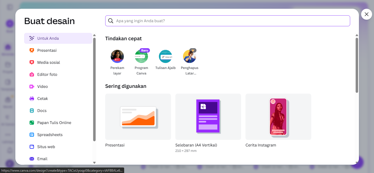The height and width of the screenshot is (173, 374).
Task: Close the Buat desain dialog
Action: coord(367,14)
